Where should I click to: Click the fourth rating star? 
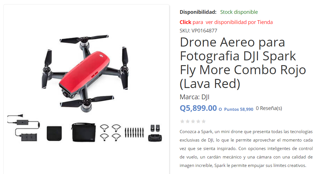[x=198, y=121]
